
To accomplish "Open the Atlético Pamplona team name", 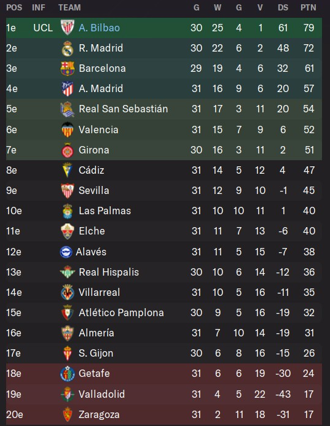I will 121,312.
